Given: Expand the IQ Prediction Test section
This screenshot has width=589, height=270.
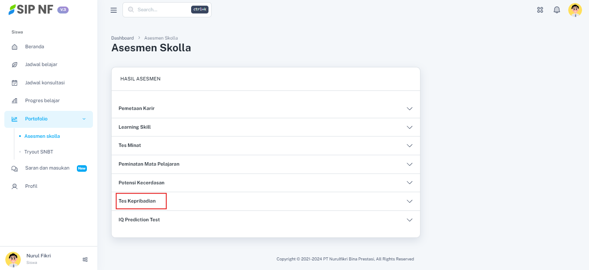Looking at the screenshot, I should pyautogui.click(x=409, y=220).
